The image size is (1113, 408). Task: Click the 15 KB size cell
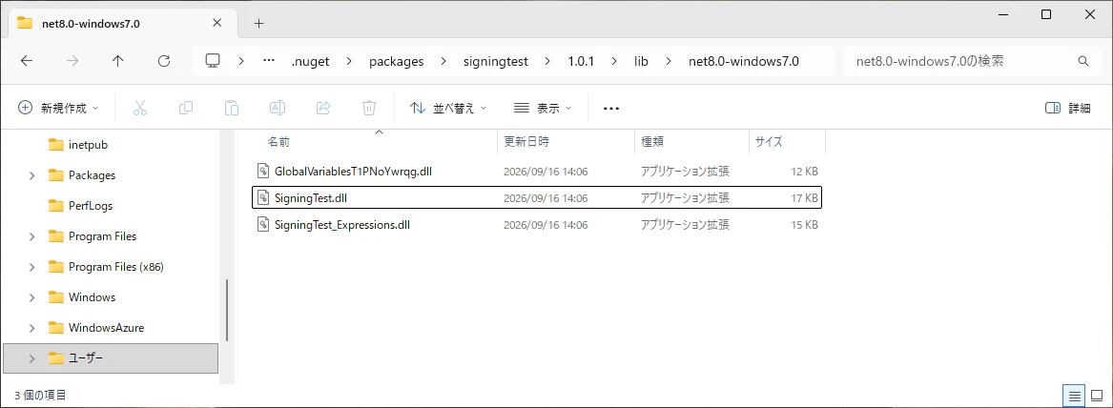806,225
